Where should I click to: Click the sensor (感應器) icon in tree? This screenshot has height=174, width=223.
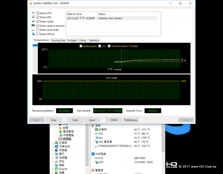tap(60, 139)
